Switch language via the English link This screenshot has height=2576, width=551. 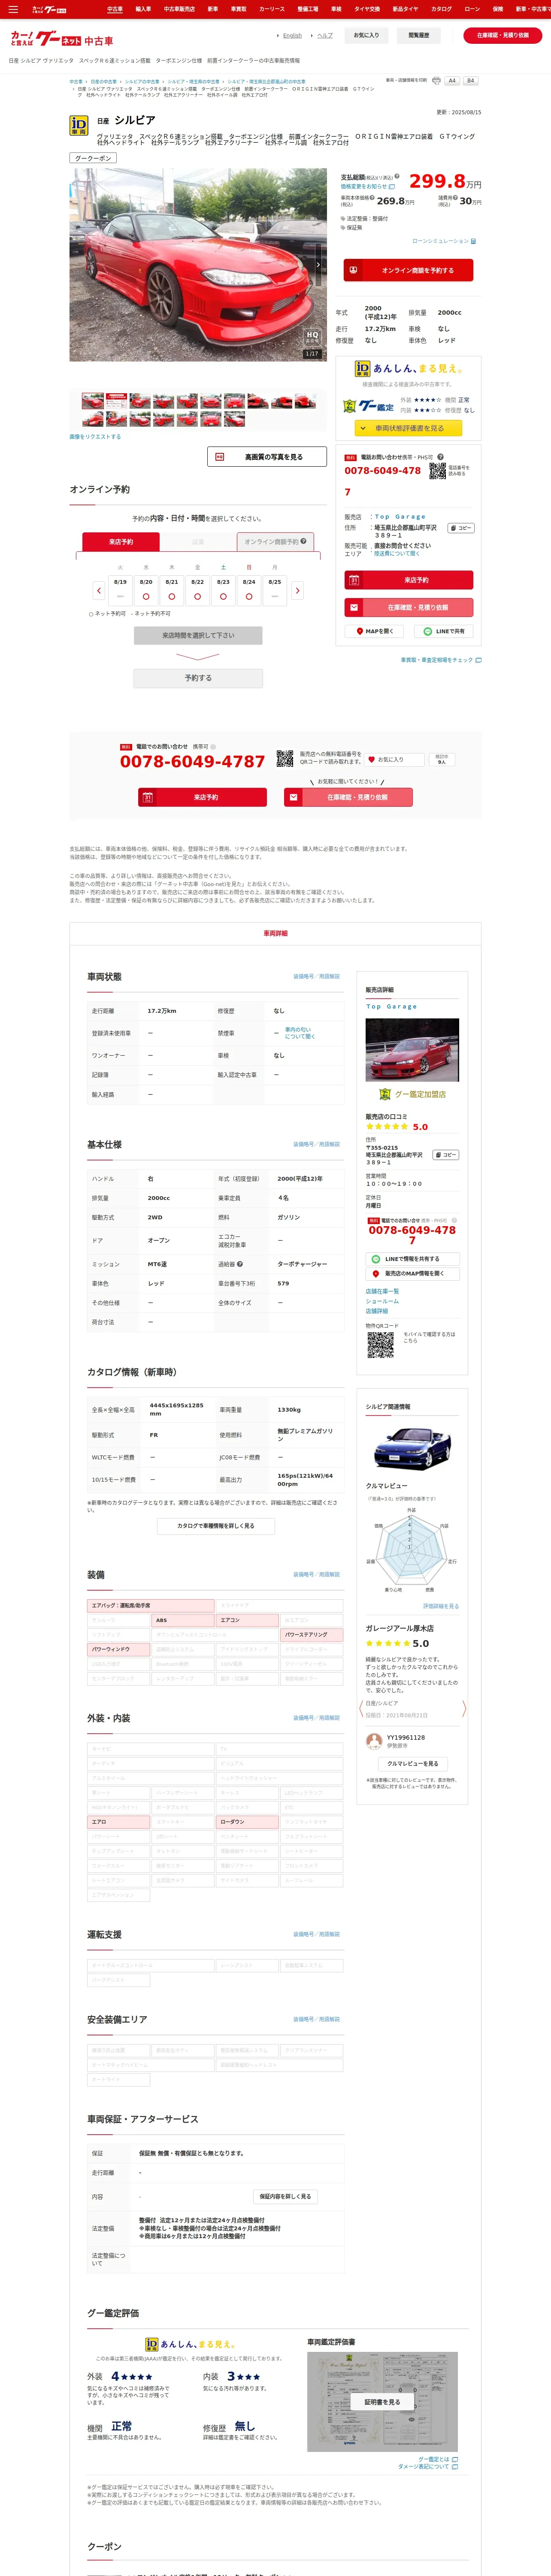point(292,36)
